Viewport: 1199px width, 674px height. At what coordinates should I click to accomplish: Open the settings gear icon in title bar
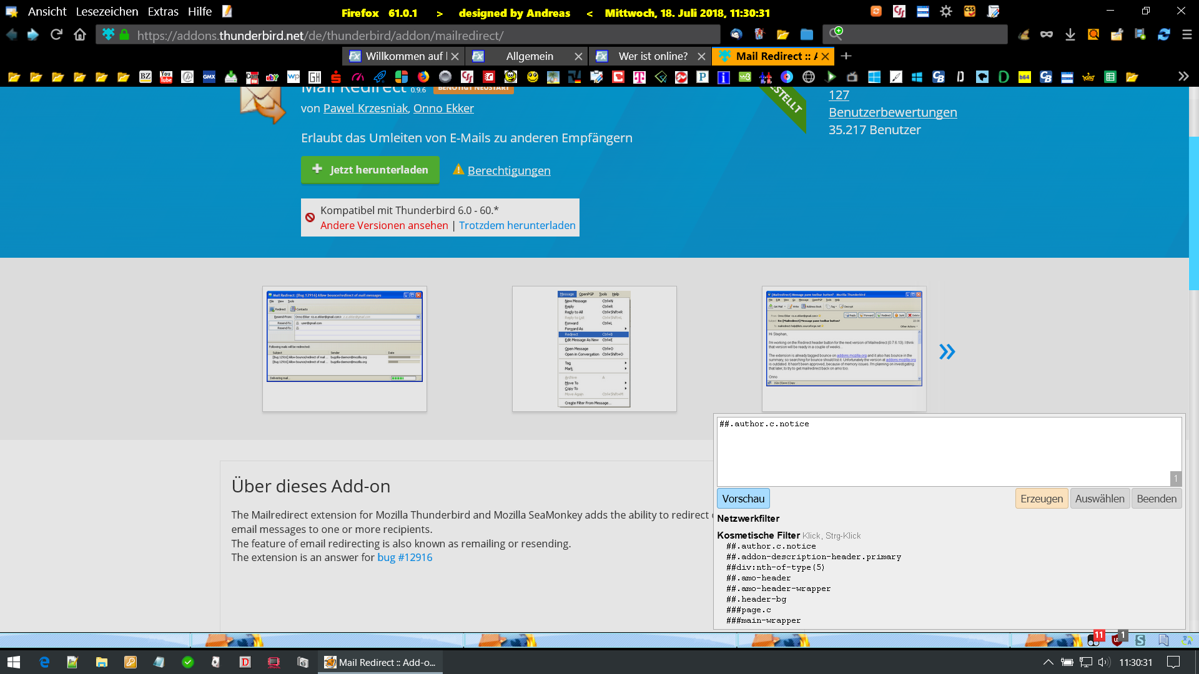click(x=946, y=11)
